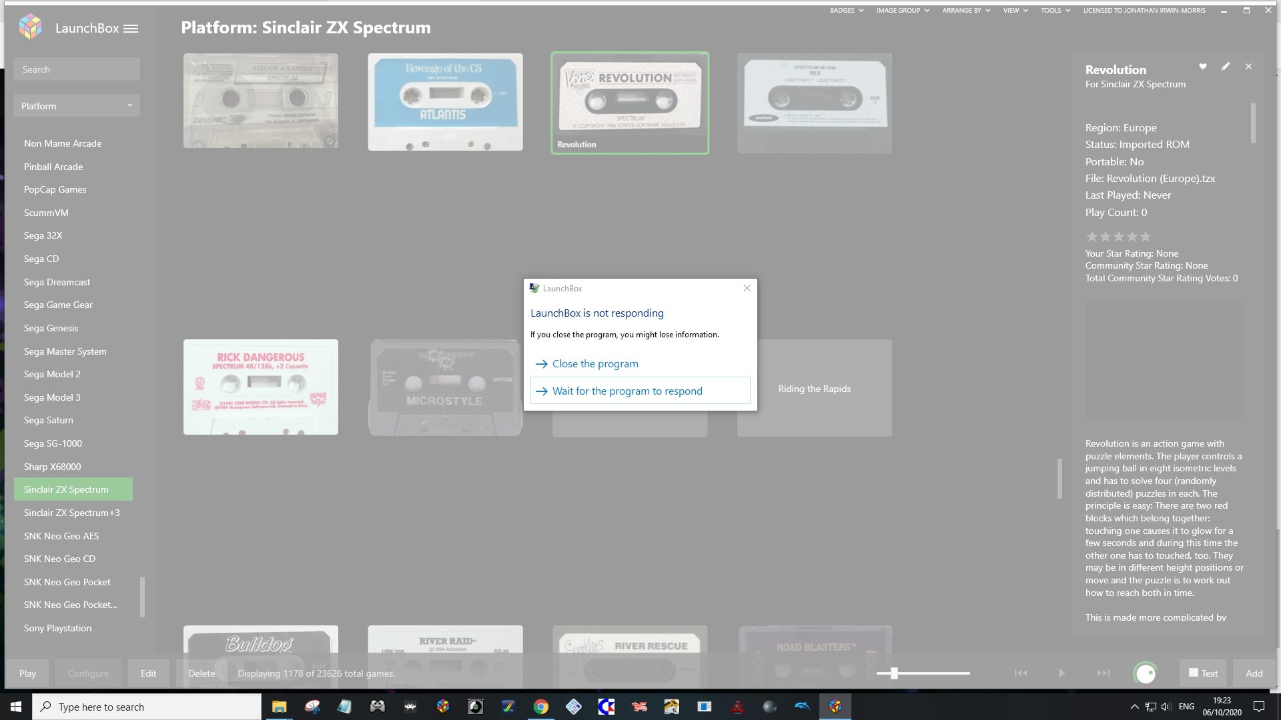Select PopCap Games platform
Image resolution: width=1281 pixels, height=720 pixels.
pyautogui.click(x=55, y=189)
